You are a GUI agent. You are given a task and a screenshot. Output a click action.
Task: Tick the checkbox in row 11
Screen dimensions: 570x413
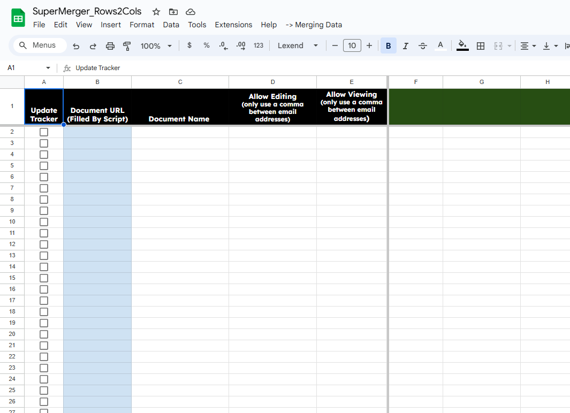coord(44,233)
